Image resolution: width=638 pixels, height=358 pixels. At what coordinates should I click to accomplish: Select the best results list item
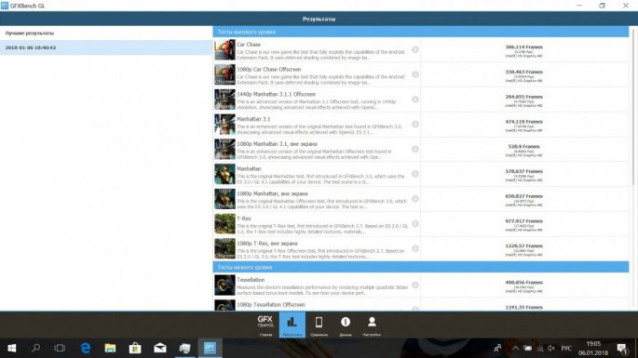click(x=106, y=33)
